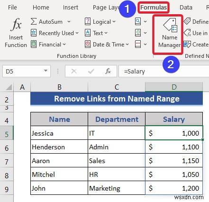Expand Lookup & Reference dropdown arrow
Screen dimensions: 209x202
coord(145,21)
